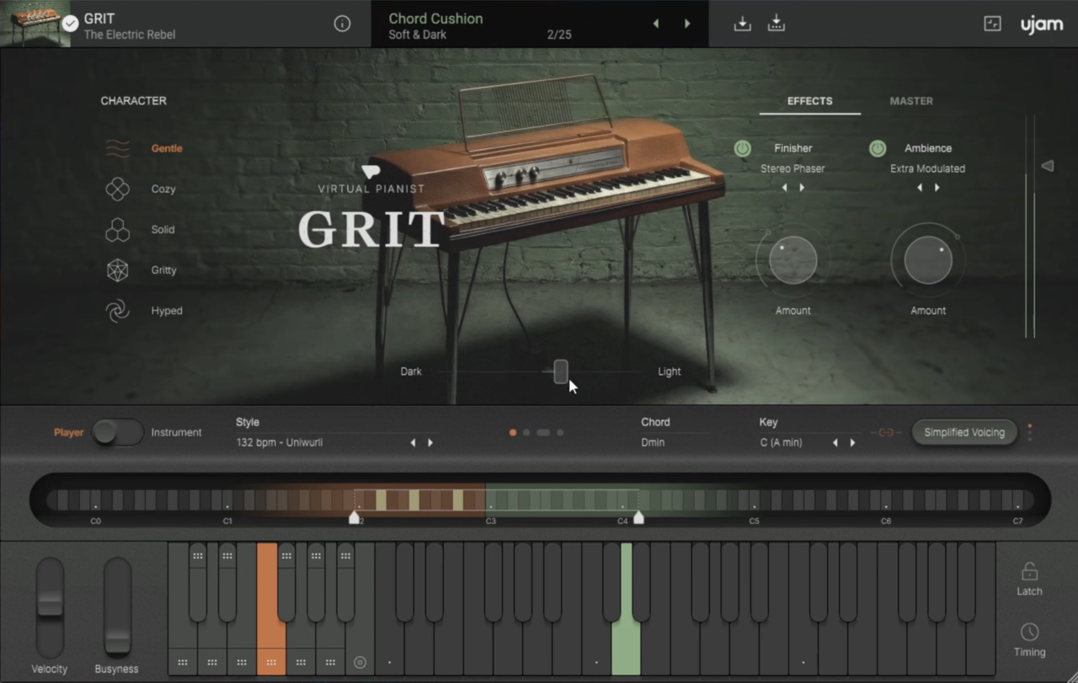Select the fourth style page dot
The width and height of the screenshot is (1078, 683).
(560, 433)
